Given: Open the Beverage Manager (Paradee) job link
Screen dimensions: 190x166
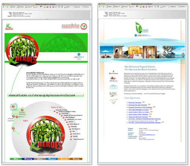Looking at the screenshot, I should [x=138, y=105].
